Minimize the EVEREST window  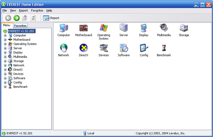click(x=196, y=5)
